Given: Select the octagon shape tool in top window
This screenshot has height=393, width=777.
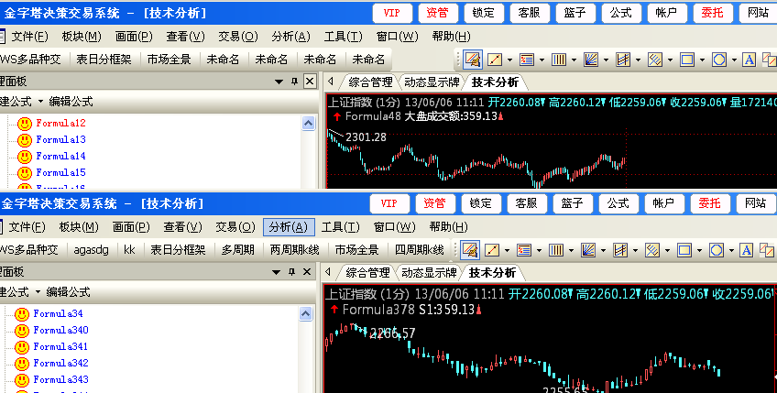Looking at the screenshot, I should (719, 60).
